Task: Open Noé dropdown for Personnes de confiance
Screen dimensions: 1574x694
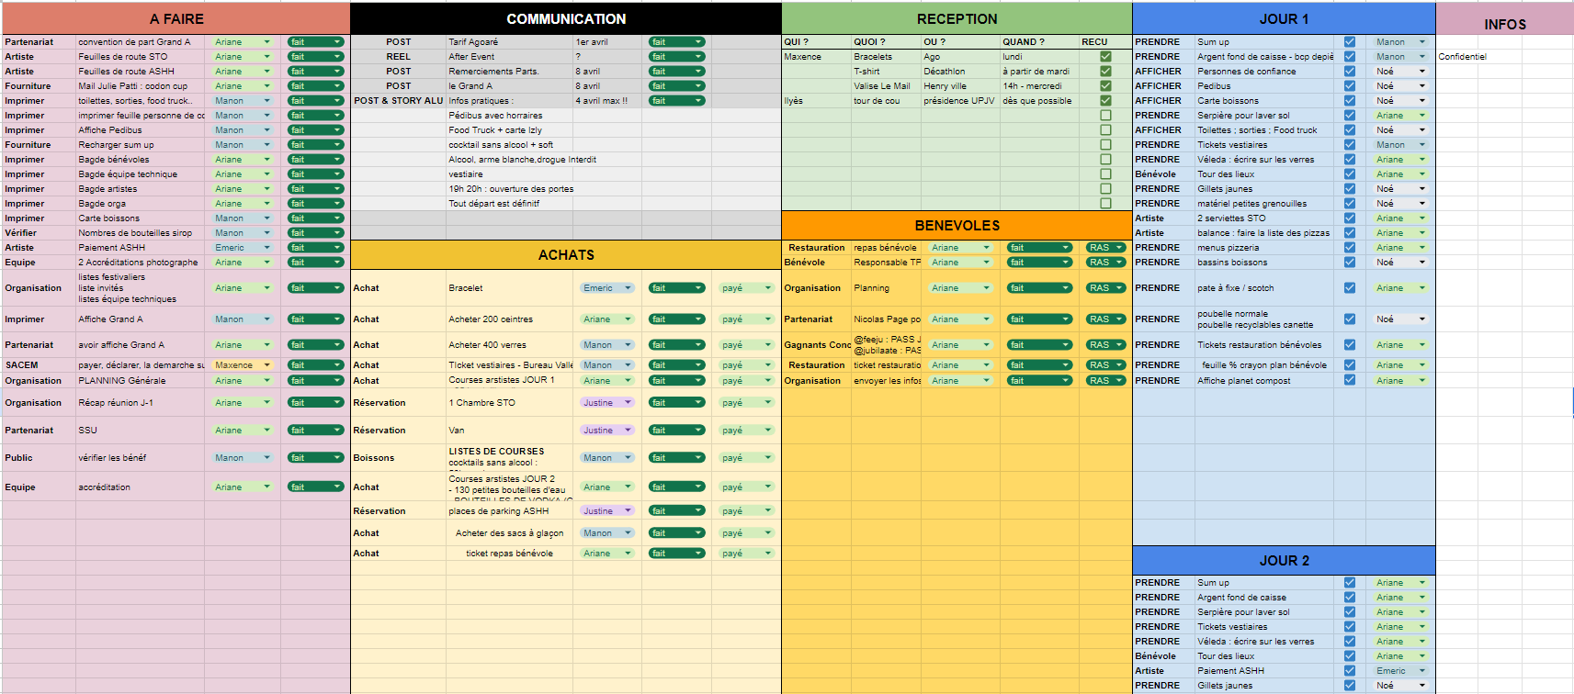Action: (1422, 72)
